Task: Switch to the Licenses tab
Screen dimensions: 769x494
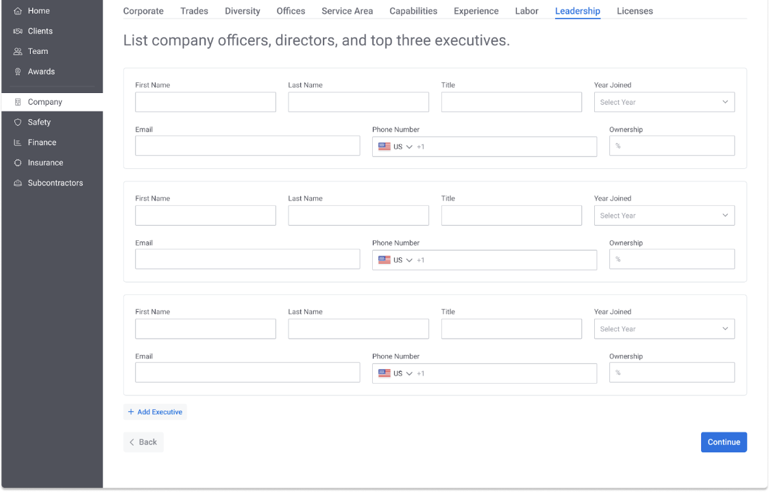Action: point(634,11)
